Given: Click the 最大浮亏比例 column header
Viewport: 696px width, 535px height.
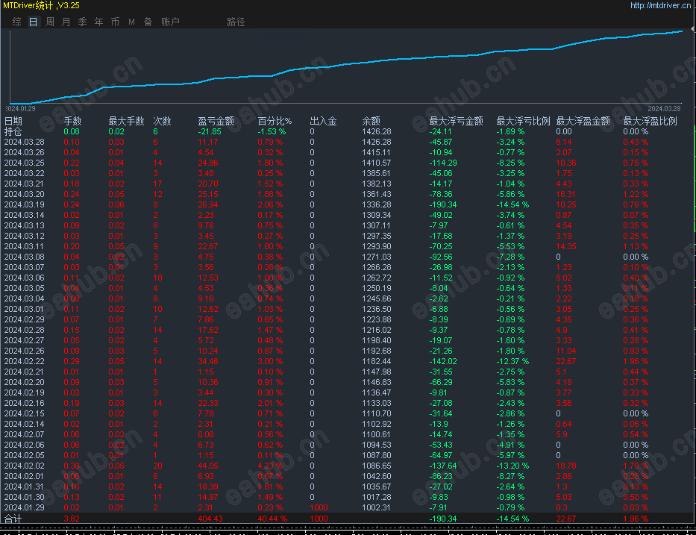Looking at the screenshot, I should point(523,121).
